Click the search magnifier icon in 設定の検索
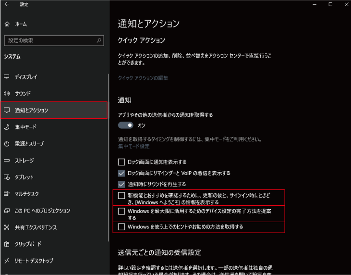 coord(99,41)
